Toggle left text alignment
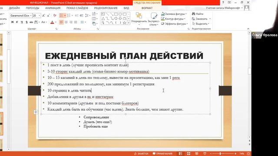The width and height of the screenshot is (278, 156). pos(61,22)
